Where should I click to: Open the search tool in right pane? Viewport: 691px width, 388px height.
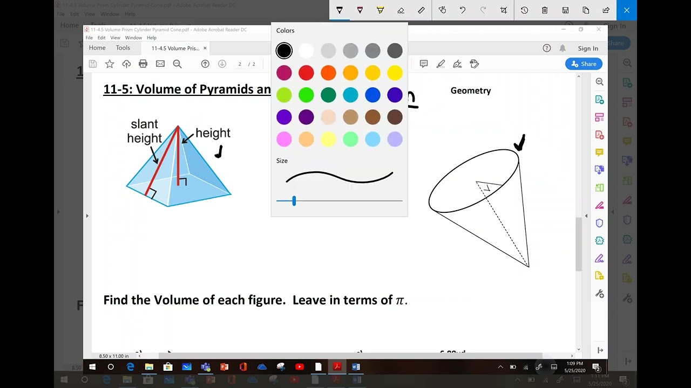600,82
